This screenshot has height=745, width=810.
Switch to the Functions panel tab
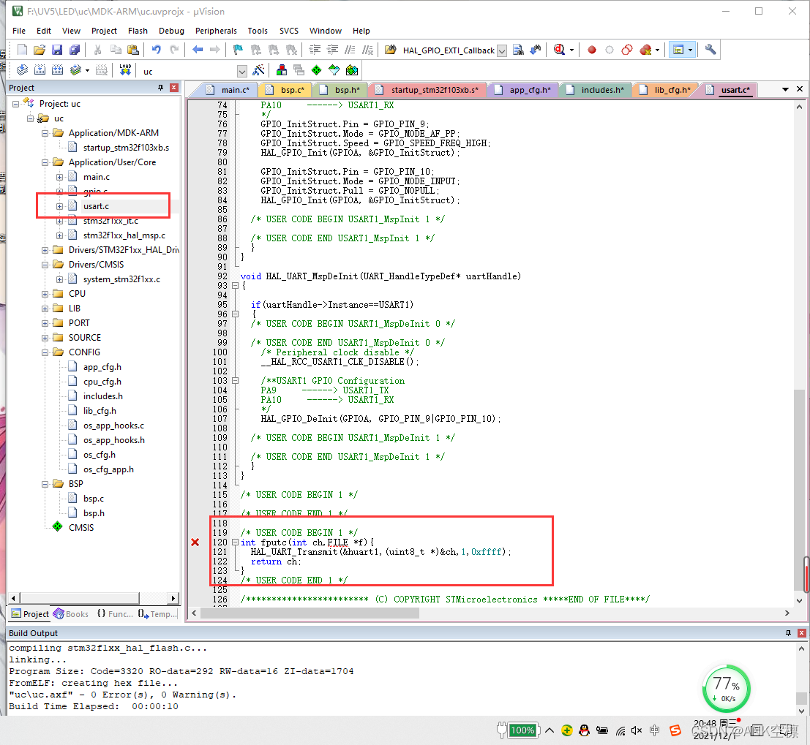(115, 614)
